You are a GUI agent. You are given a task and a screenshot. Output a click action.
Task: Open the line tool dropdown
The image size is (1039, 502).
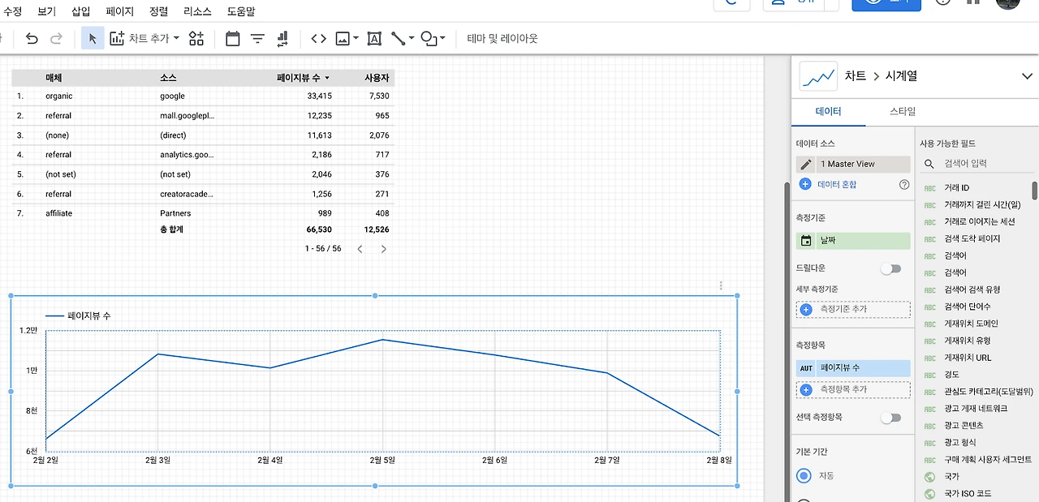[402, 38]
